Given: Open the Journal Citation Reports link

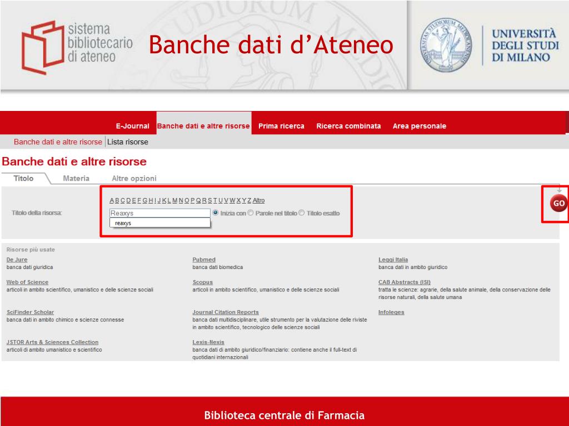Looking at the screenshot, I should click(x=226, y=312).
